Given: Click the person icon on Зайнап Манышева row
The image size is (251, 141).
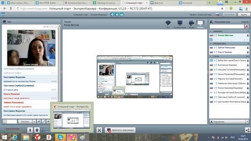Looking at the screenshot, I should 247,48.
